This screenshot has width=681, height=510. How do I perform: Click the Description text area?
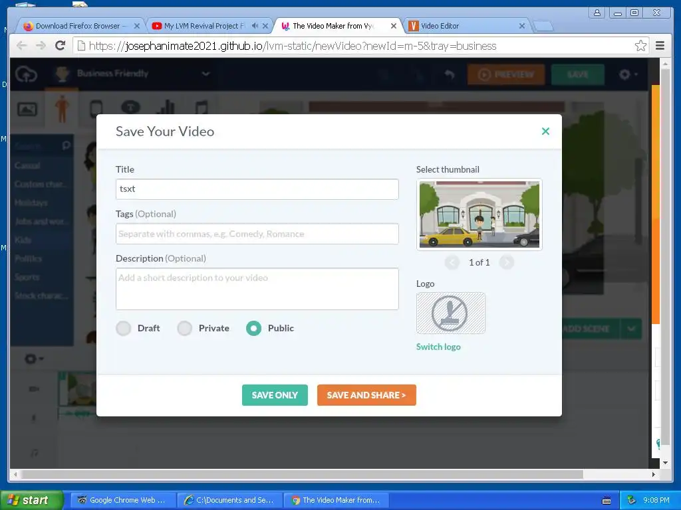pos(257,289)
